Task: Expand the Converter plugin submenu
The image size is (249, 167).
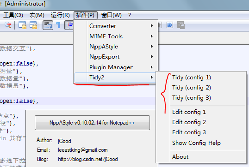Action: tap(115, 26)
